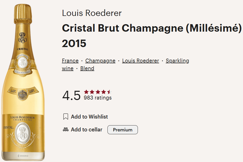Click the first red rating star

pyautogui.click(x=86, y=92)
